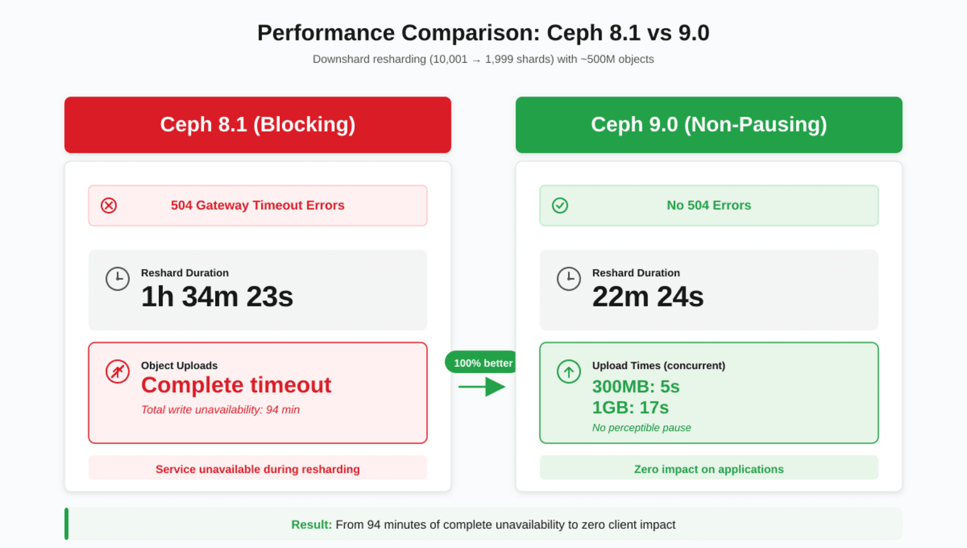The width and height of the screenshot is (967, 548).
Task: Click the 100% better badge
Action: 482,363
